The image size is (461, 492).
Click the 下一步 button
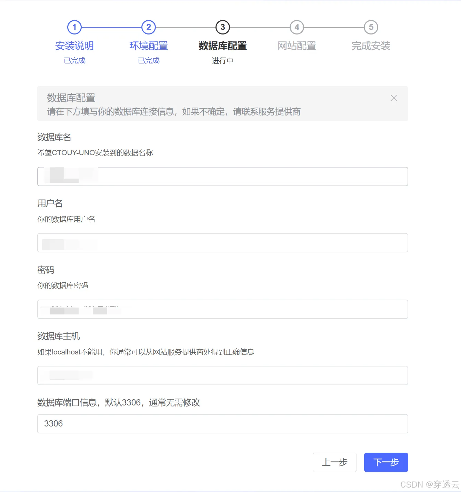pos(386,462)
